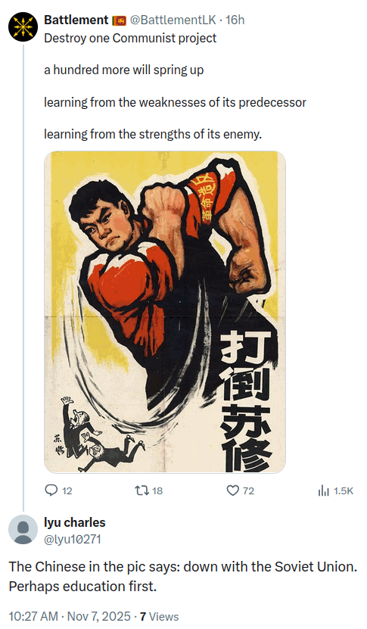Click the 72 likes count
Viewport: 367px width, 629px height.
tap(249, 490)
